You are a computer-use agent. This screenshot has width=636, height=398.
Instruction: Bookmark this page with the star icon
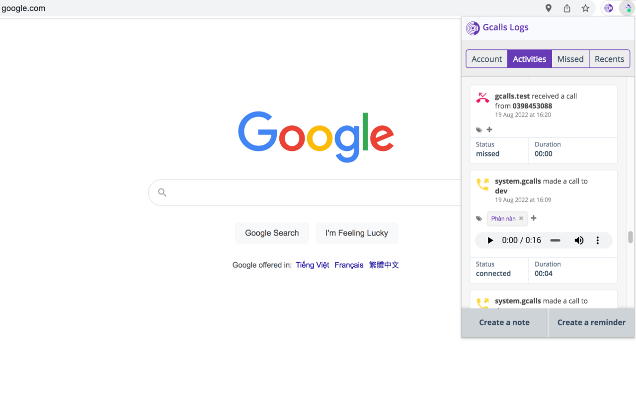tap(586, 8)
